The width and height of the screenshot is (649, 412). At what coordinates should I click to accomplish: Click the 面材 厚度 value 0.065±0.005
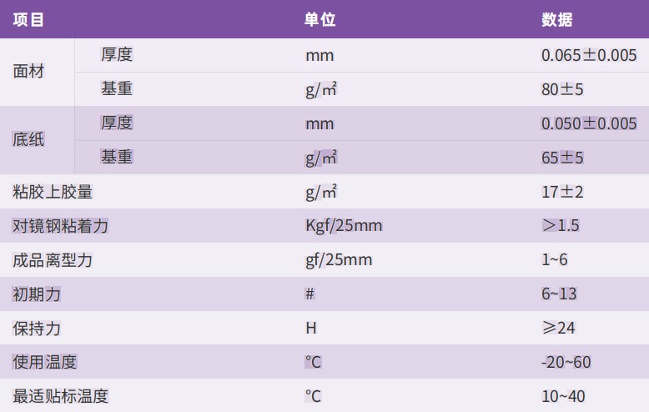click(589, 55)
